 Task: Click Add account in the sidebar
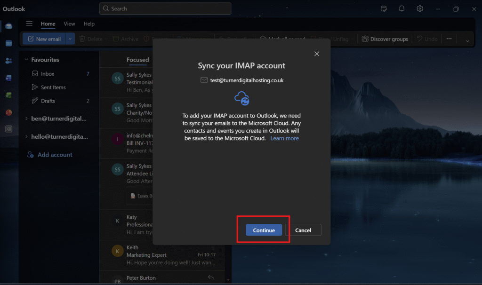(50, 155)
